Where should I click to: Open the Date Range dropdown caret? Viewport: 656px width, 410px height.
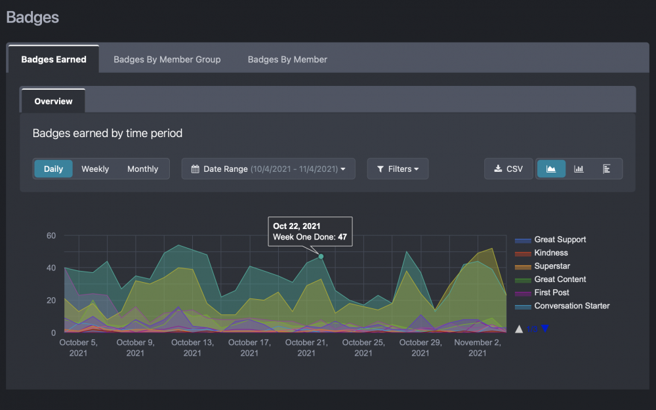coord(343,169)
